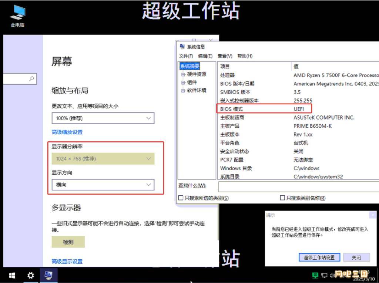Select the PCR7 配置 row
379x283 pixels.
(x=299, y=160)
